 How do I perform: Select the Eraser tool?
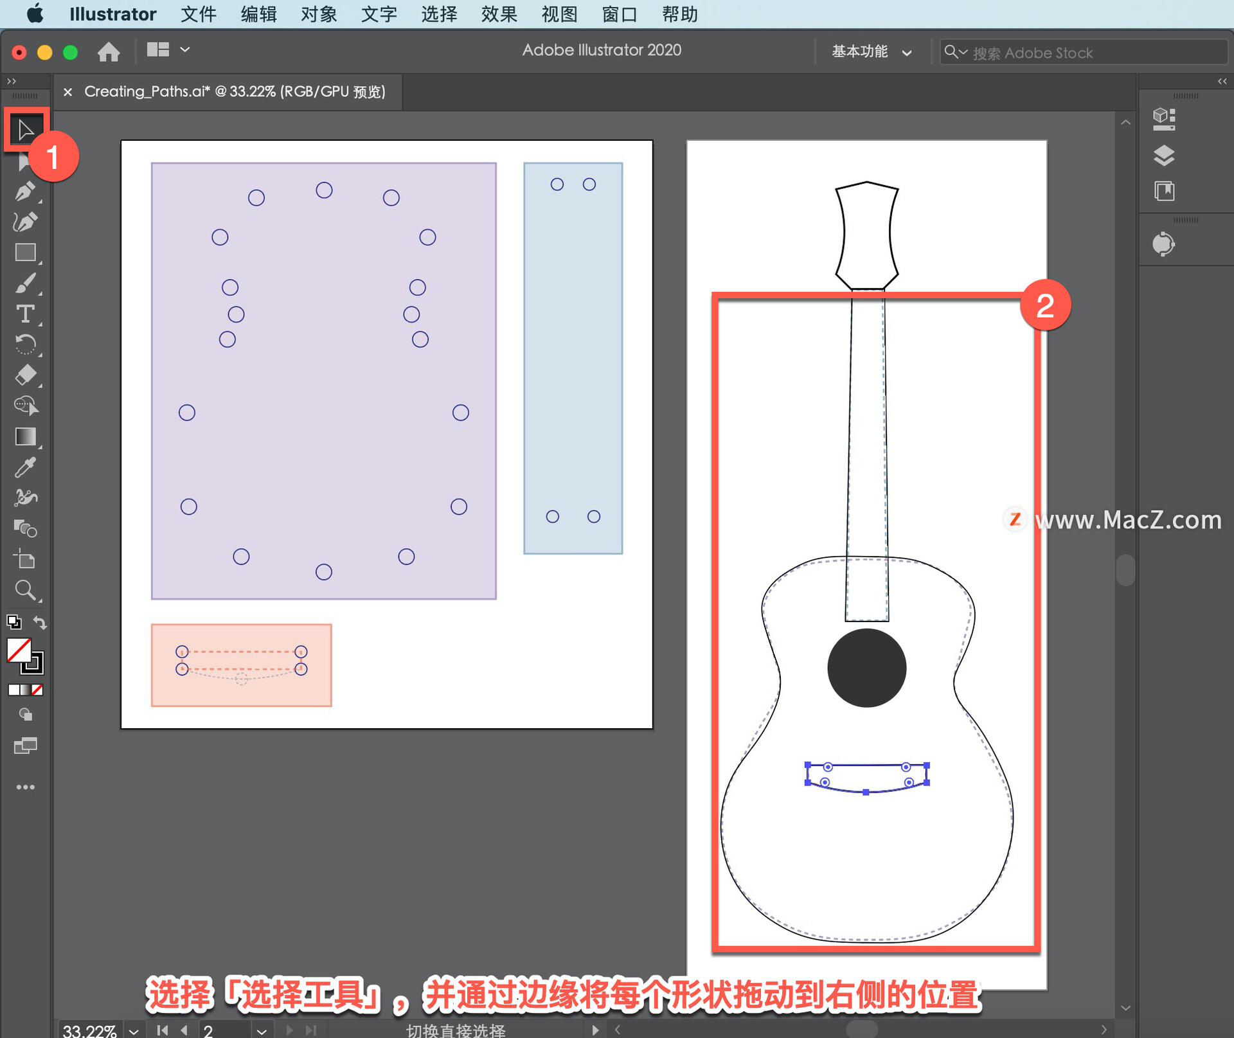coord(25,375)
